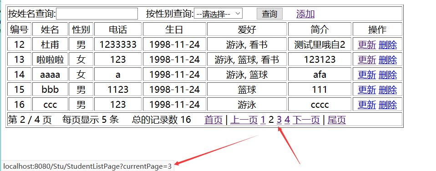Click the current page number 2
Screen dimensions: 436x171
271,120
